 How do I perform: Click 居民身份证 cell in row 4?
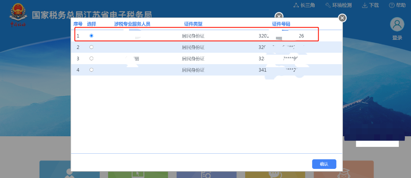193,70
